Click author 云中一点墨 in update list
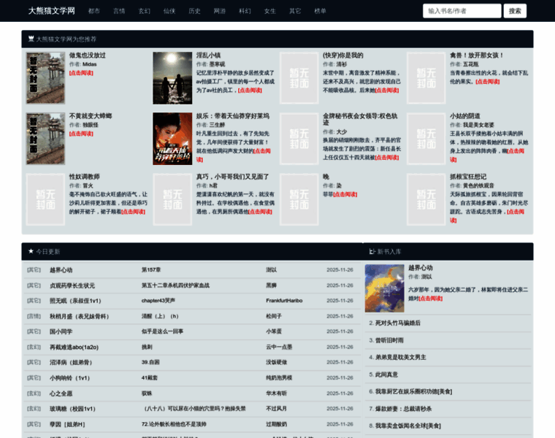Image resolution: width=555 pixels, height=438 pixels. coord(279,347)
